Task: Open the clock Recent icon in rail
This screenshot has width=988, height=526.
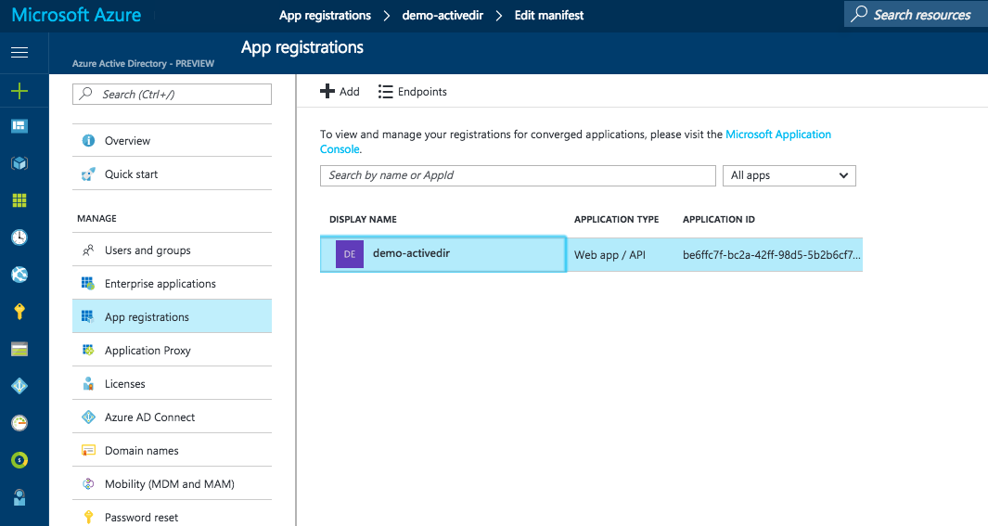Action: 19,237
